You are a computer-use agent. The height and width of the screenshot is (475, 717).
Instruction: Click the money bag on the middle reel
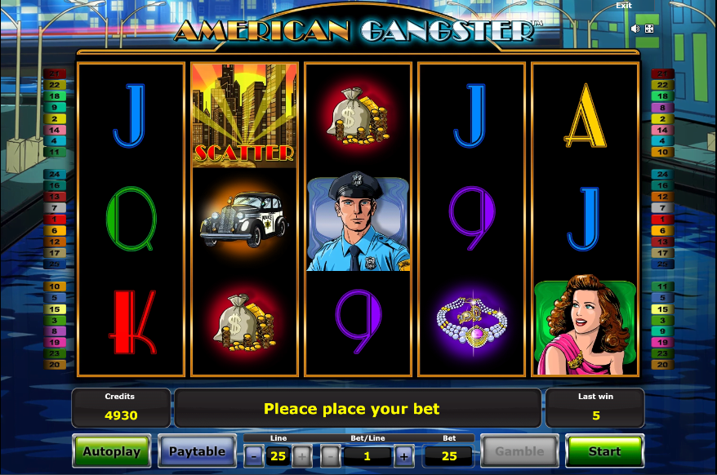pyautogui.click(x=358, y=115)
